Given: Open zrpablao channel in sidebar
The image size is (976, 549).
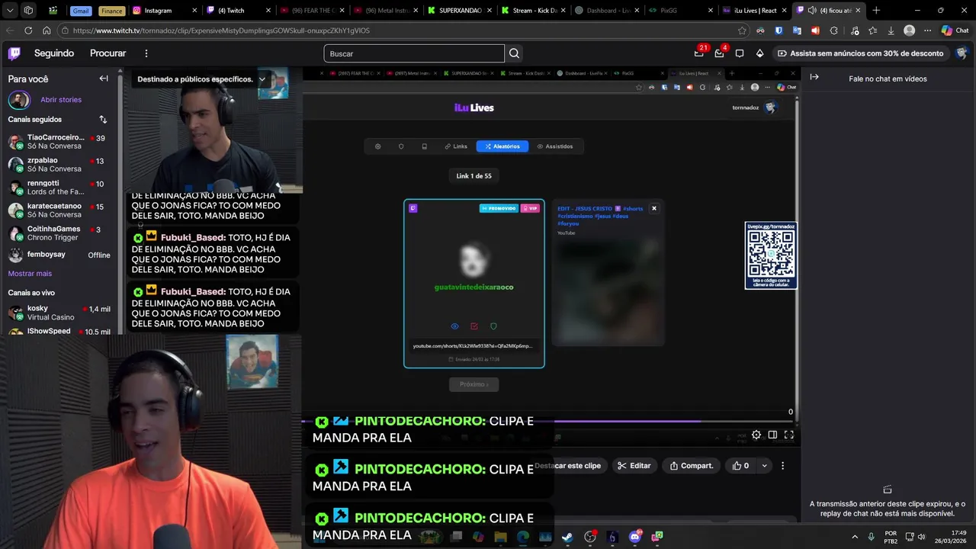Looking at the screenshot, I should pos(61,165).
